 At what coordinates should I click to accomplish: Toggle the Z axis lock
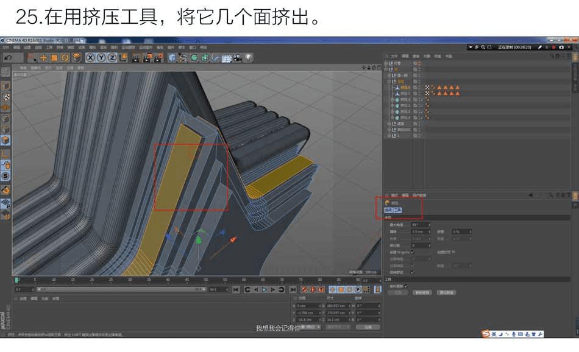click(x=112, y=58)
